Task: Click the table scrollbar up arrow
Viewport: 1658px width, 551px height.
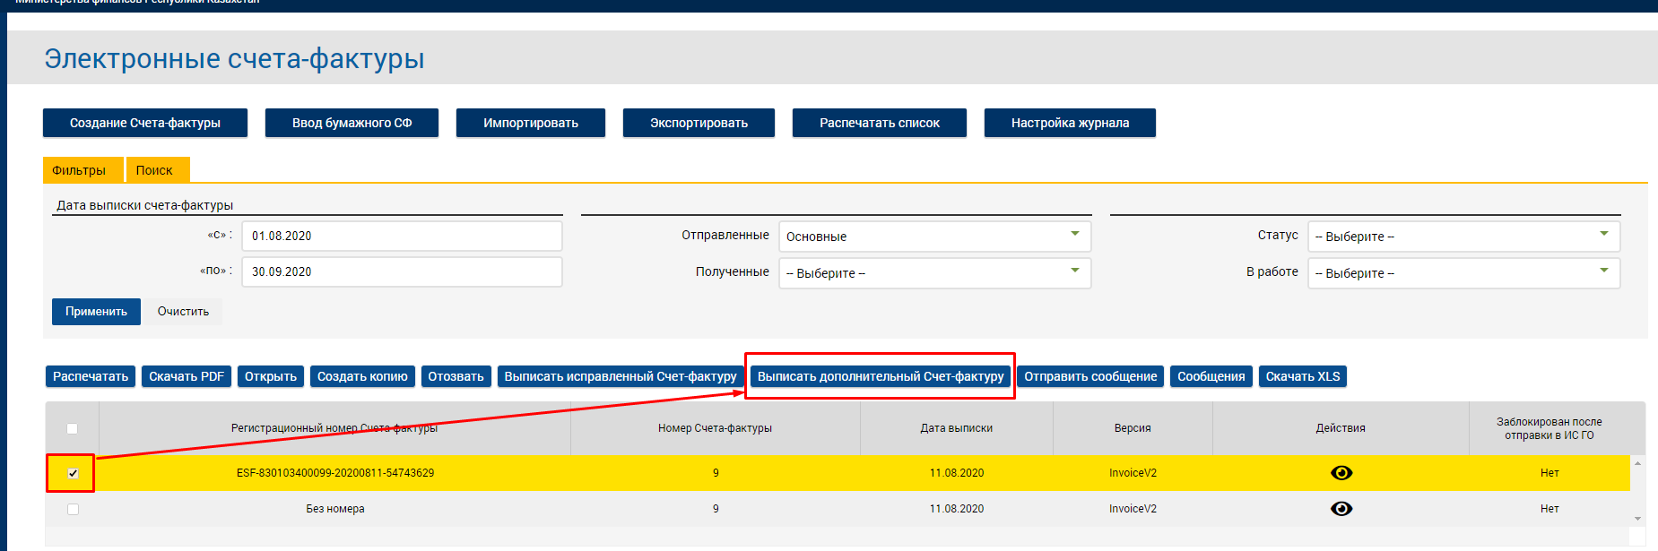Action: click(x=1637, y=463)
